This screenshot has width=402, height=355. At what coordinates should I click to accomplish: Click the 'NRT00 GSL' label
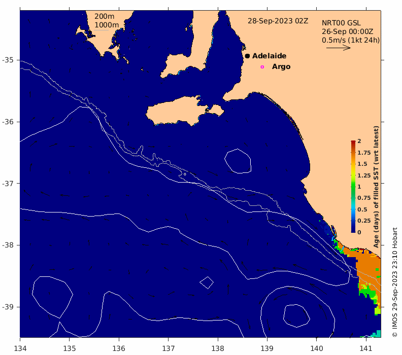tap(341, 23)
